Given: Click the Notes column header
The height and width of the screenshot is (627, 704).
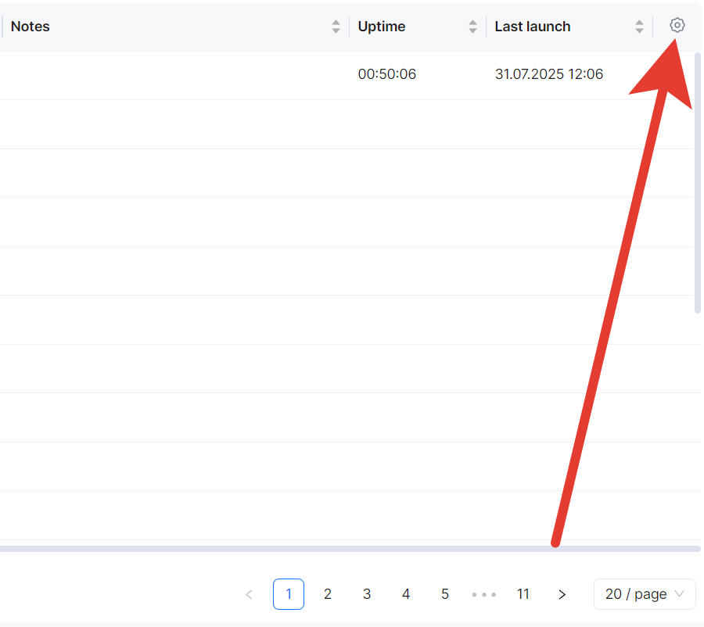Looking at the screenshot, I should click(x=31, y=27).
